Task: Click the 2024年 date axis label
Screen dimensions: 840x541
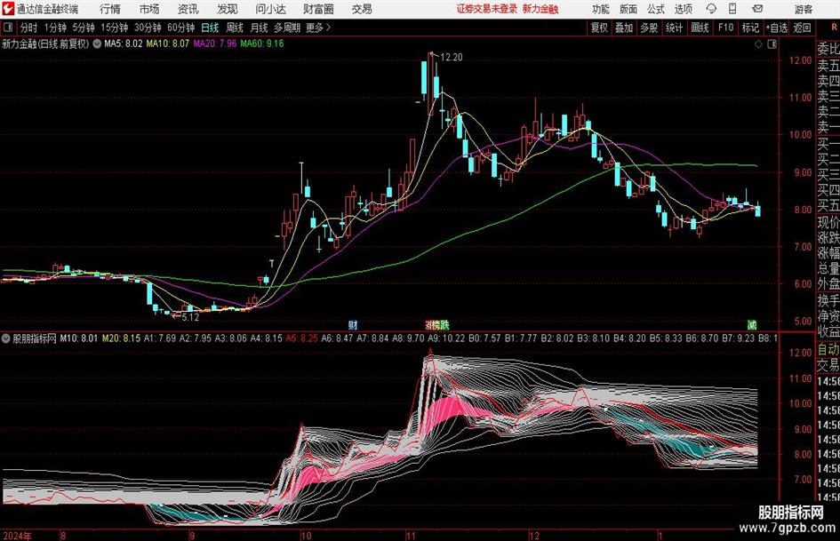Action: coord(17,536)
